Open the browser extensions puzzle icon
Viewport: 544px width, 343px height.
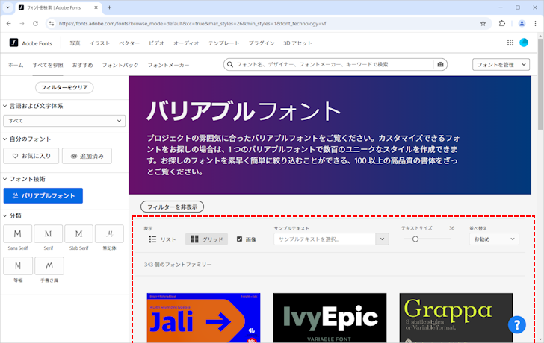click(502, 24)
